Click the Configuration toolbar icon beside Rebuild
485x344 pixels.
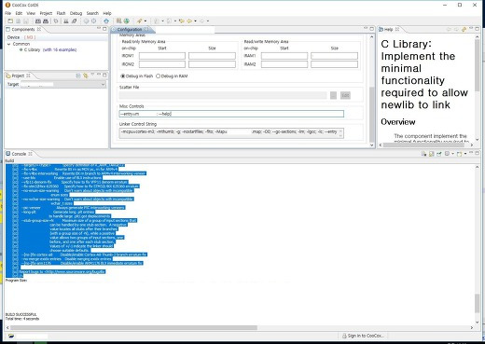pos(56,21)
